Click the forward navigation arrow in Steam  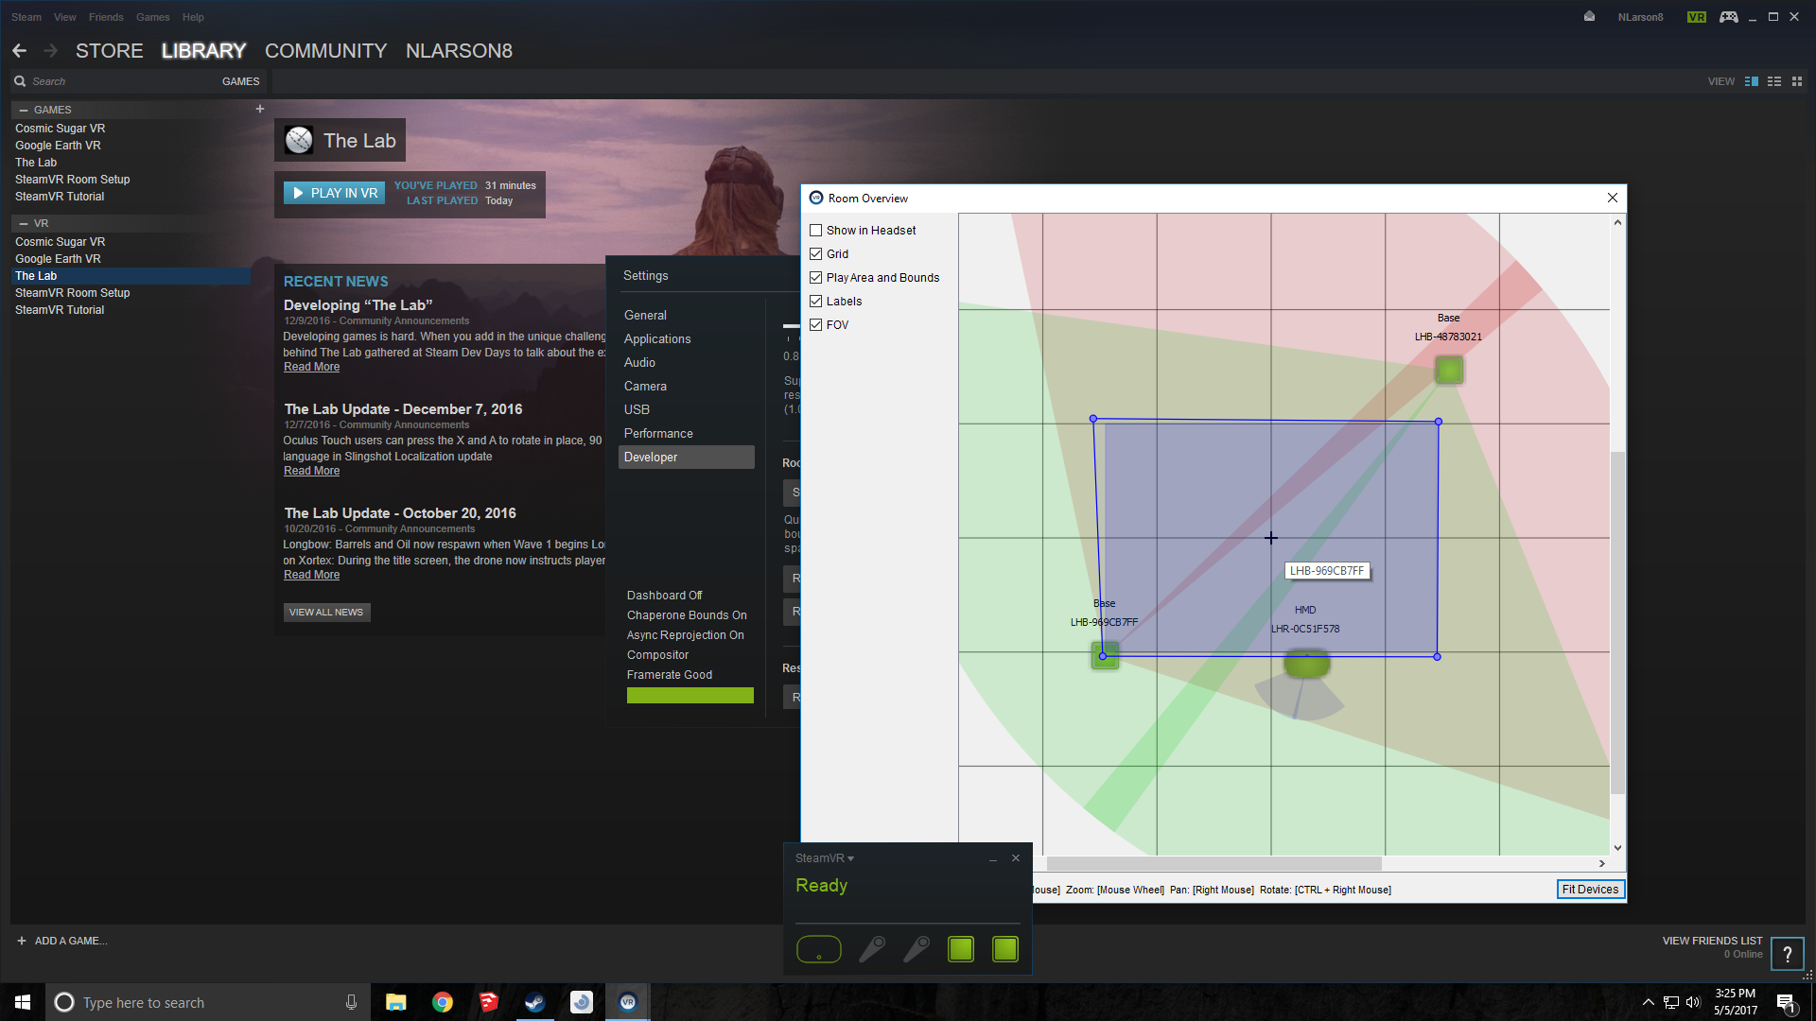(x=51, y=51)
